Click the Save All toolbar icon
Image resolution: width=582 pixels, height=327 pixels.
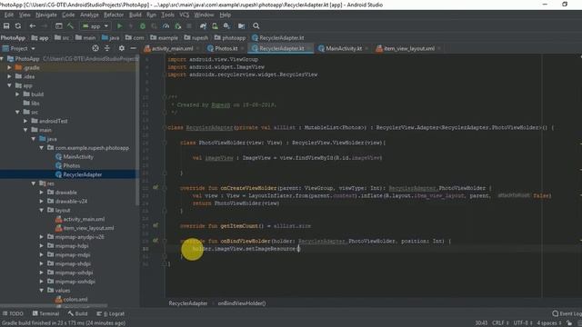[6, 26]
